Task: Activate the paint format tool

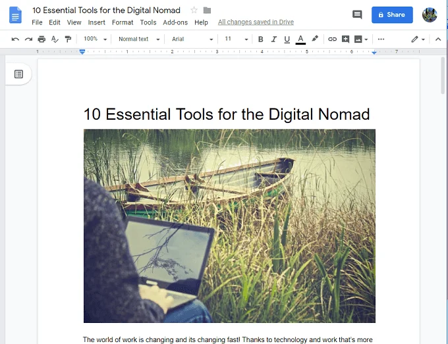Action: pyautogui.click(x=68, y=39)
